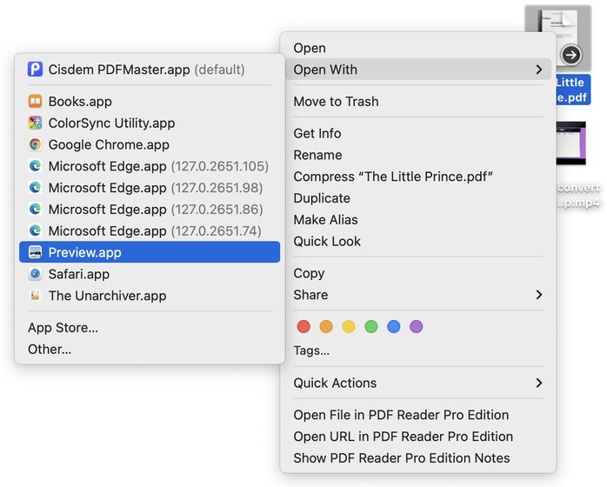Choose Quick Look entry
Screen dimensions: 607x487
418,241
